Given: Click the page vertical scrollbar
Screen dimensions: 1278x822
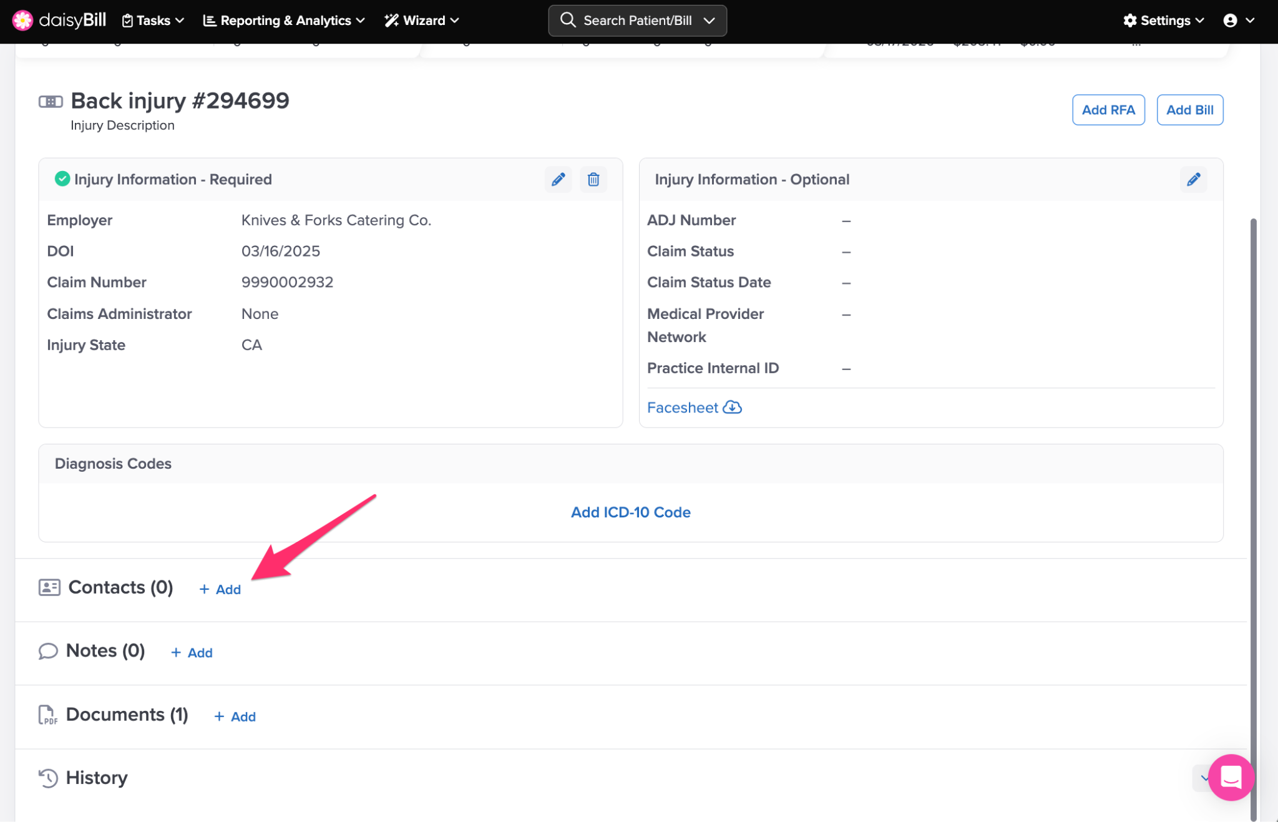Looking at the screenshot, I should (x=1253, y=499).
